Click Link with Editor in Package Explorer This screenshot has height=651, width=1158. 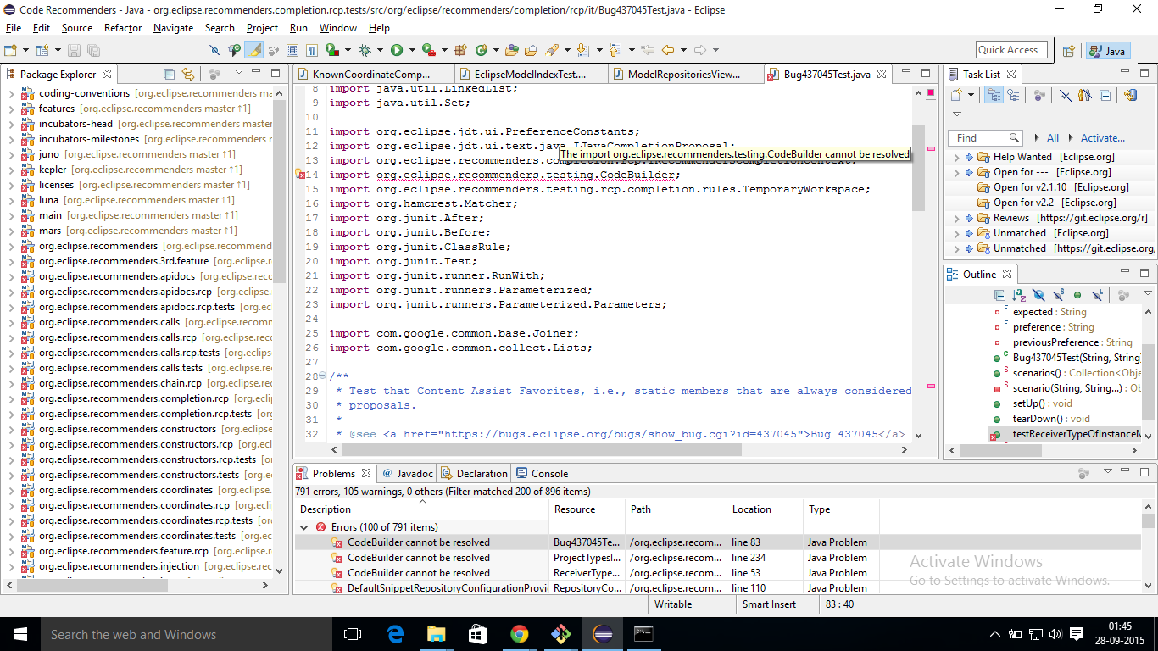coord(188,74)
